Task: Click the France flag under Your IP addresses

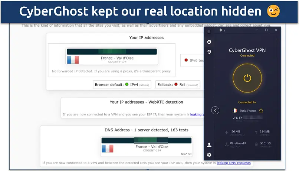Action: 73,60
